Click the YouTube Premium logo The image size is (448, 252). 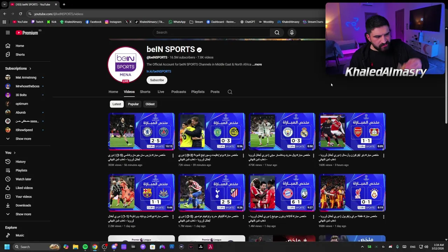coord(27,33)
